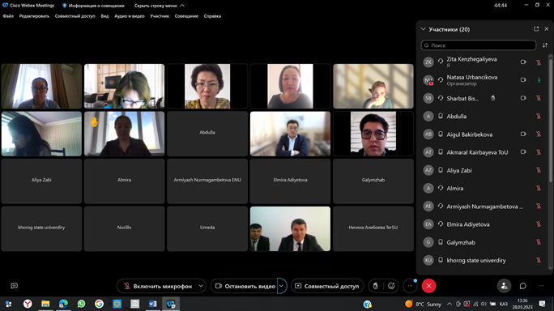Toggle the participants panel icon at bottom

point(504,286)
